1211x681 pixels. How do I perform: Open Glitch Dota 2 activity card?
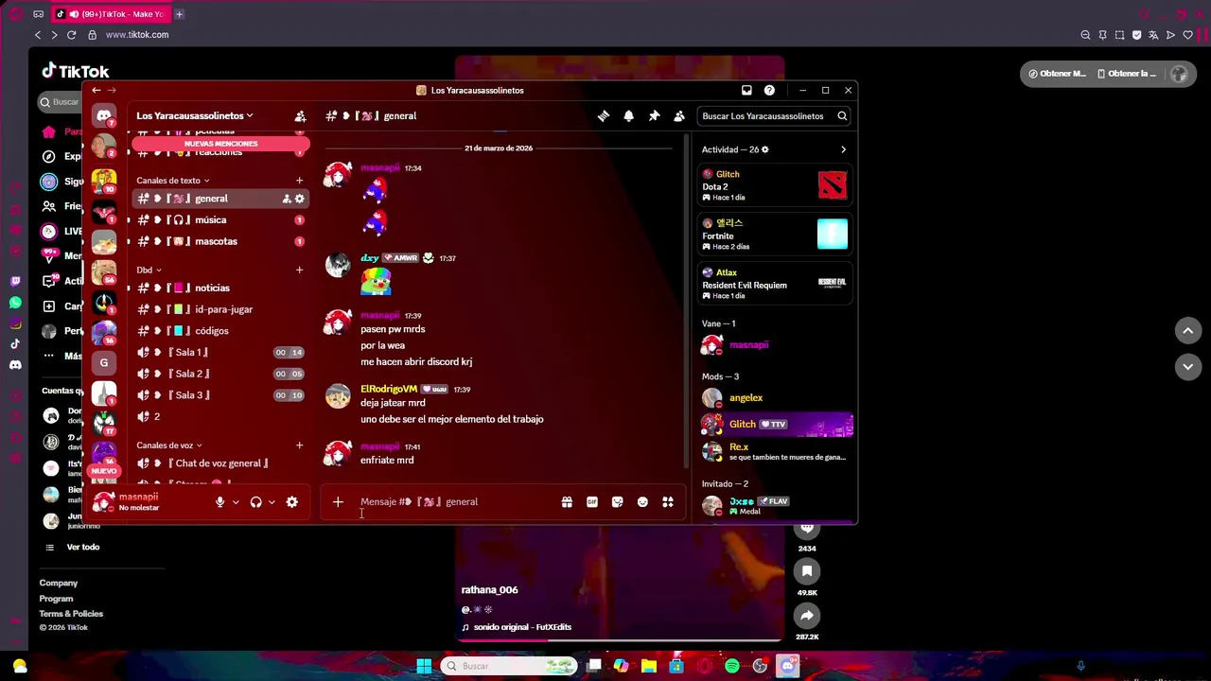tap(775, 185)
